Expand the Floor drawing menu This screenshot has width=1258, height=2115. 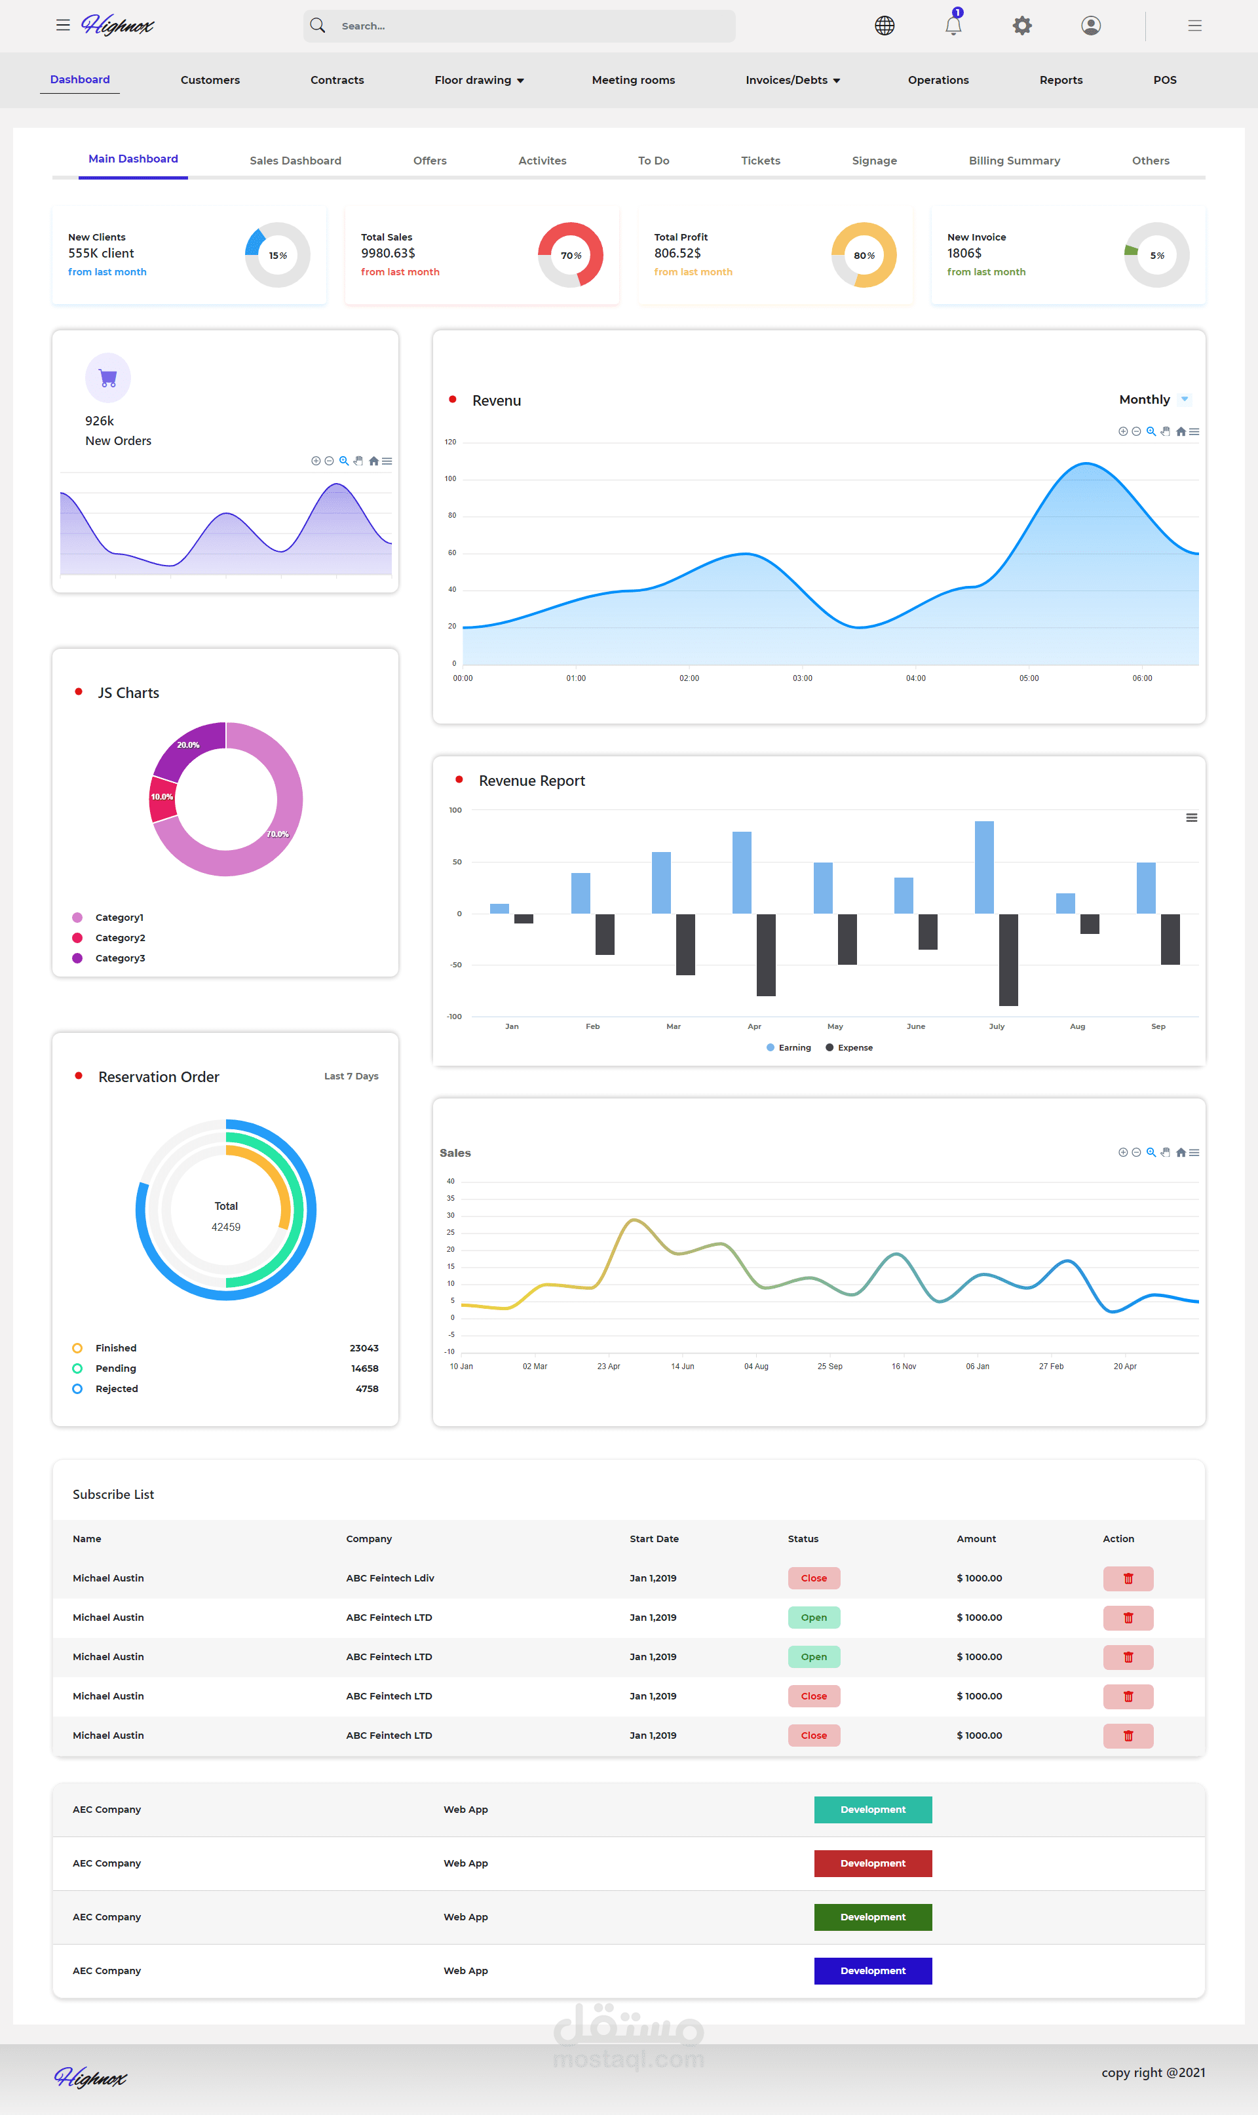pyautogui.click(x=479, y=80)
